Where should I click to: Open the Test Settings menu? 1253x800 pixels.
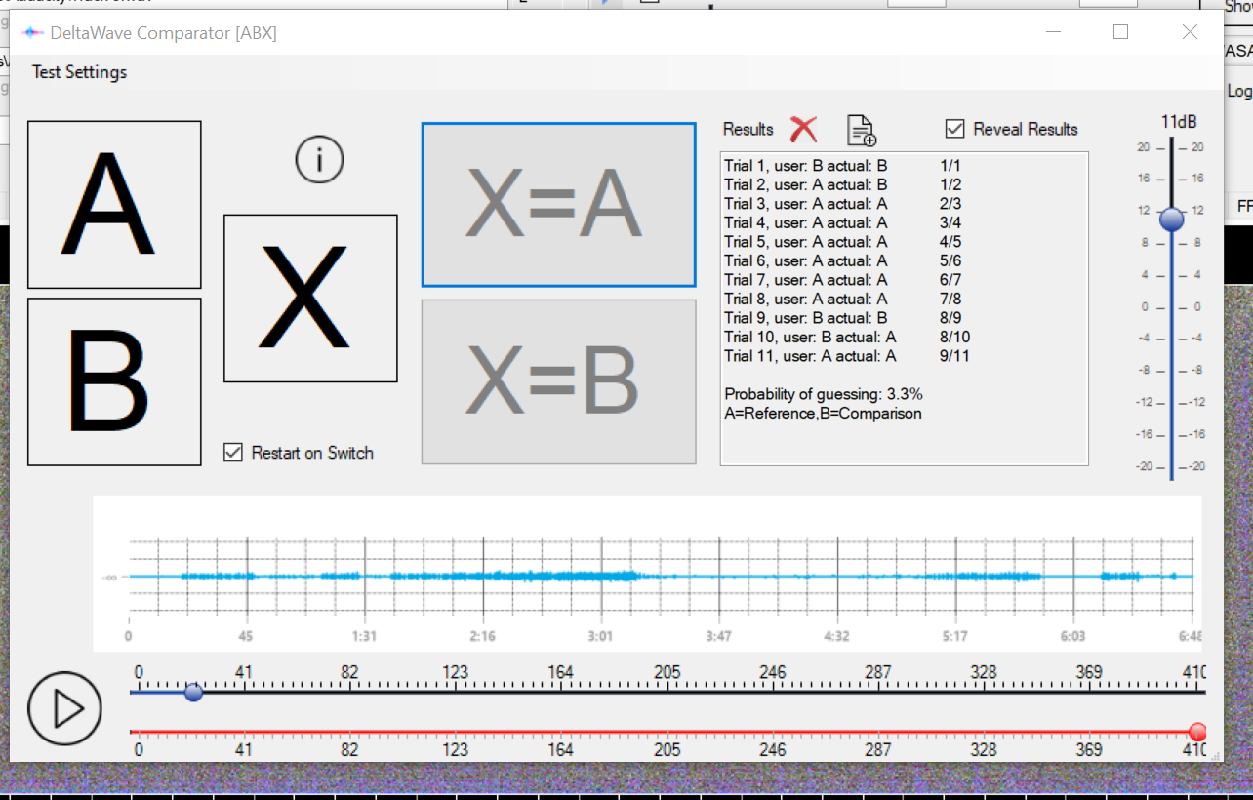click(x=79, y=72)
